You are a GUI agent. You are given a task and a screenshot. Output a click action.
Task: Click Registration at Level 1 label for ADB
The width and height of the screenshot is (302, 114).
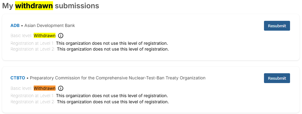(x=32, y=43)
